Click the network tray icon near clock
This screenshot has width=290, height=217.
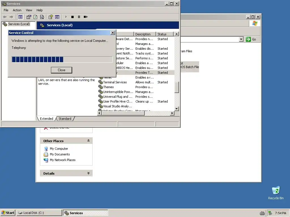270,213
